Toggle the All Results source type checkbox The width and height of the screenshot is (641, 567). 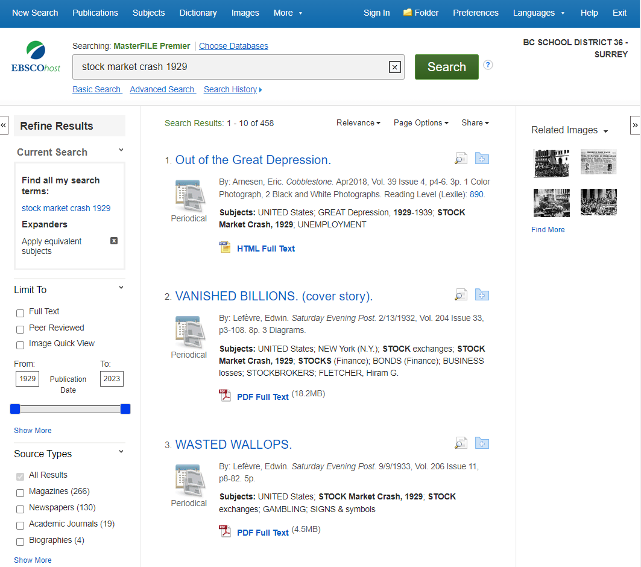click(x=20, y=477)
